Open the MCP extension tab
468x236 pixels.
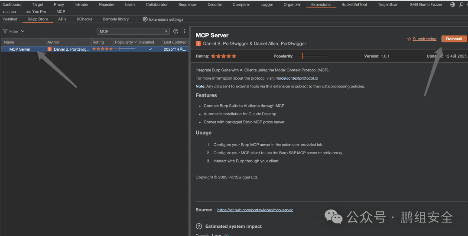[x=61, y=12]
